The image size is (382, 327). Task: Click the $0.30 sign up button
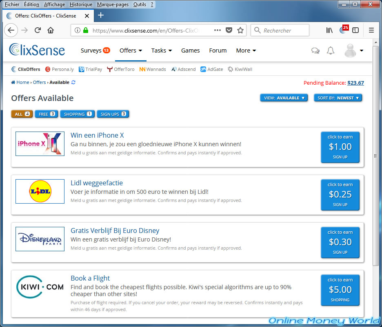(x=340, y=242)
